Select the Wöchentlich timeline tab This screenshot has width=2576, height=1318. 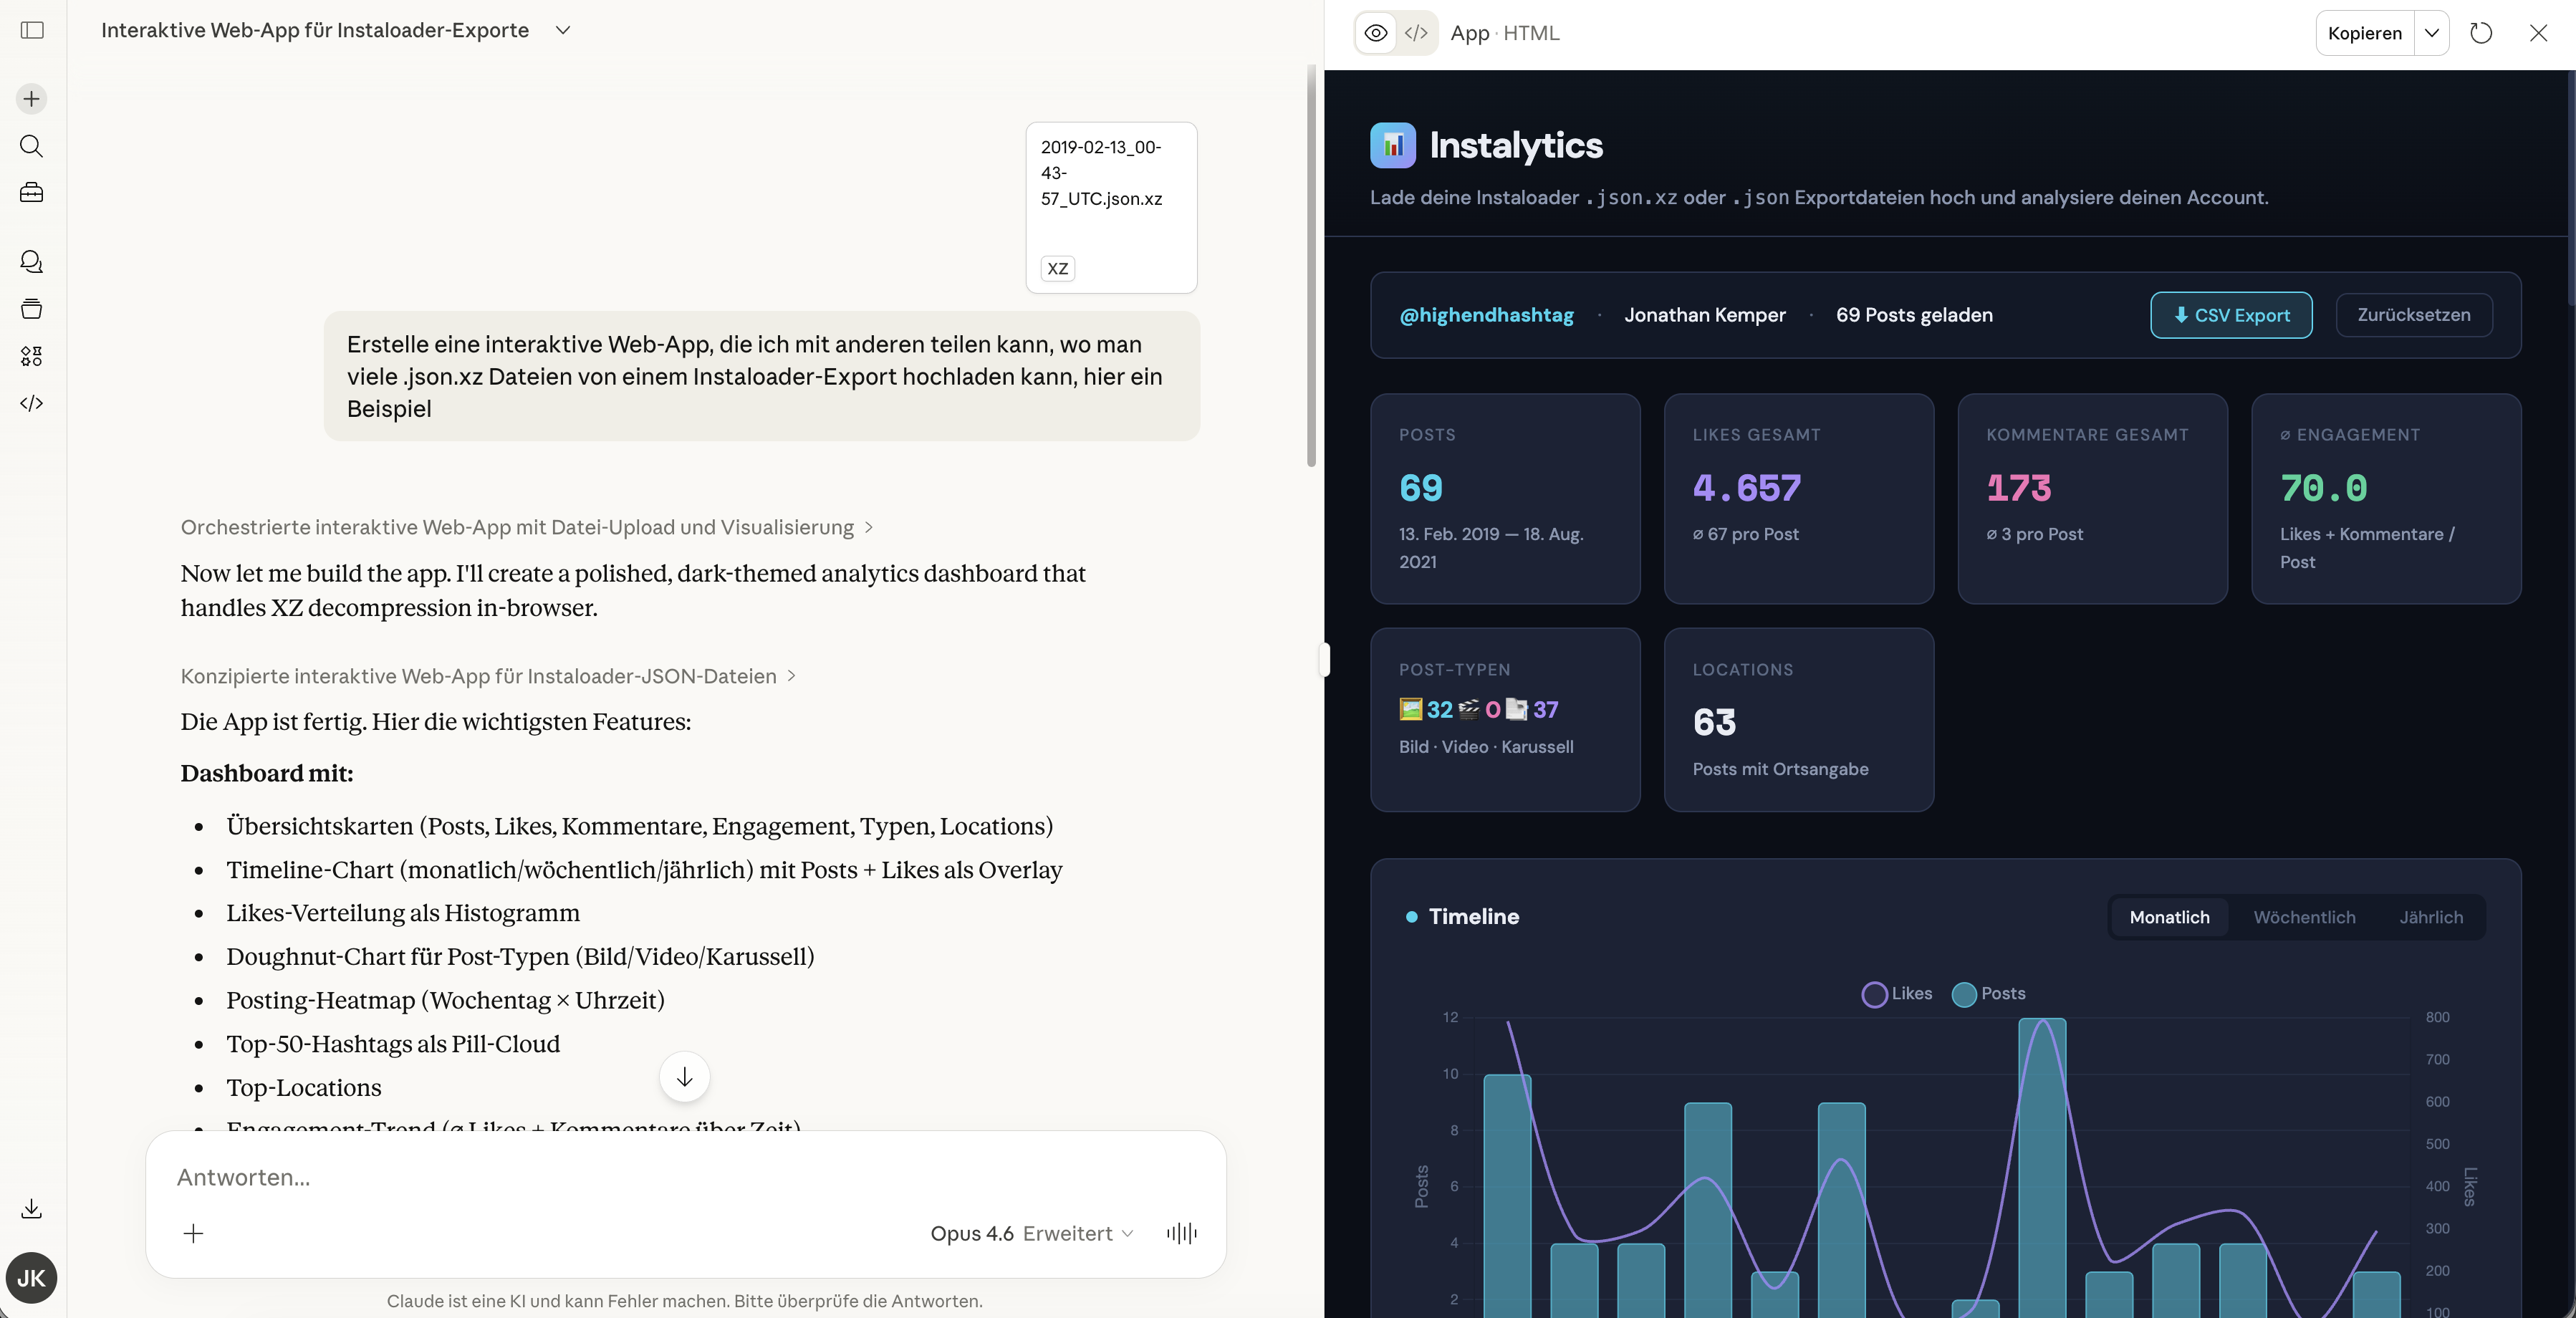[x=2304, y=917]
